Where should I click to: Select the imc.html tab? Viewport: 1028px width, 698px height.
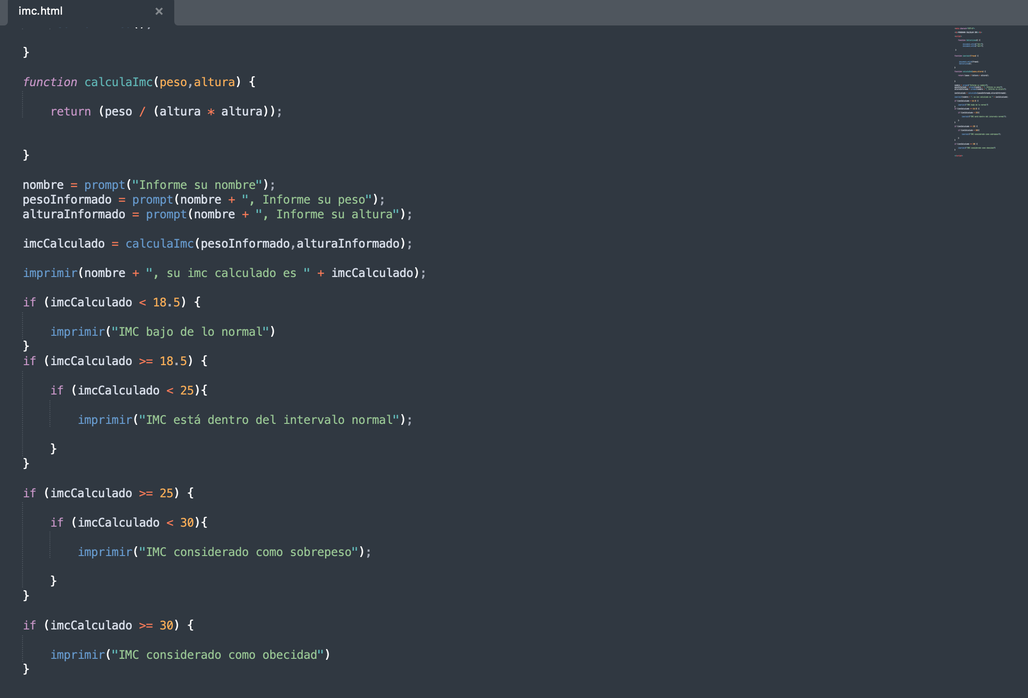[91, 12]
